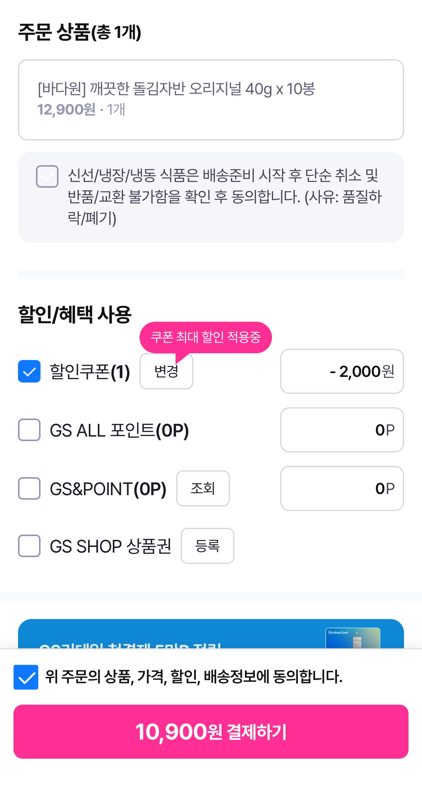Tap the pink 쿠폰 최대 할인 적용중 tooltip

(x=206, y=337)
